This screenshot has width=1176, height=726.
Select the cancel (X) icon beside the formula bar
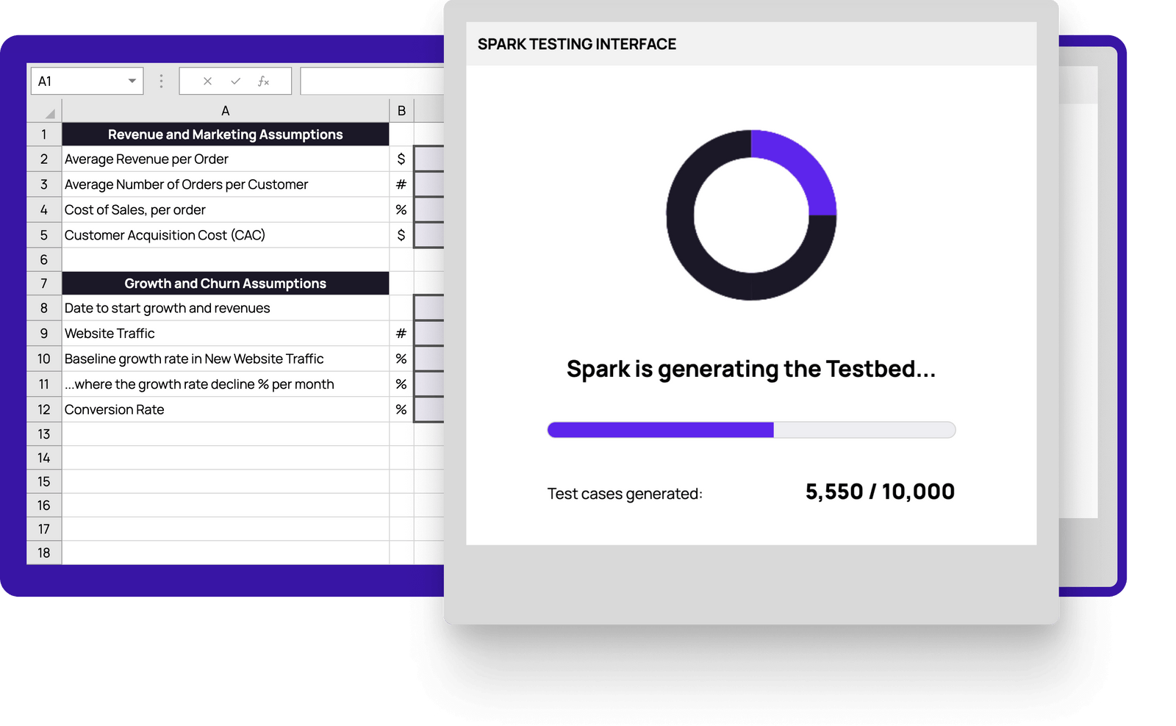(x=207, y=81)
